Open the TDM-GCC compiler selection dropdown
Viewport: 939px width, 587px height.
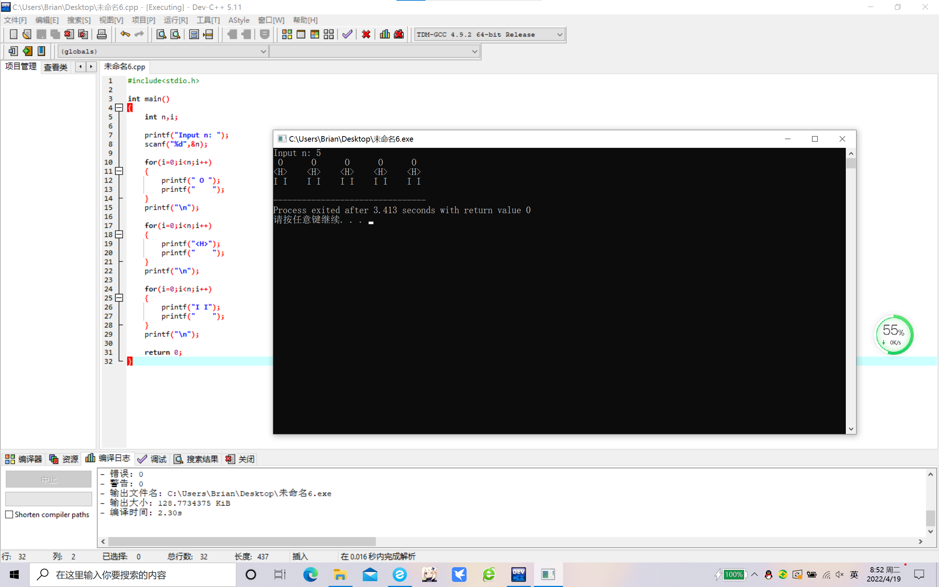click(x=559, y=34)
